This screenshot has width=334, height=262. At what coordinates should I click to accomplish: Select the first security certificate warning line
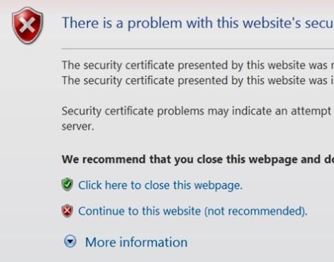click(x=198, y=65)
